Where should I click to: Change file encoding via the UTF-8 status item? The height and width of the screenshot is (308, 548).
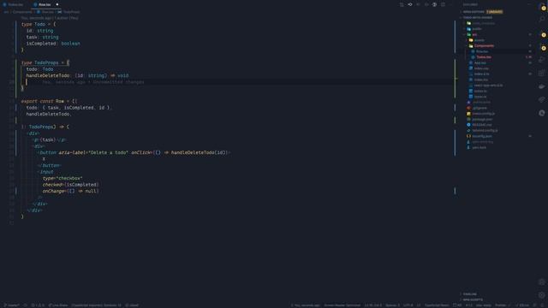[x=408, y=305]
